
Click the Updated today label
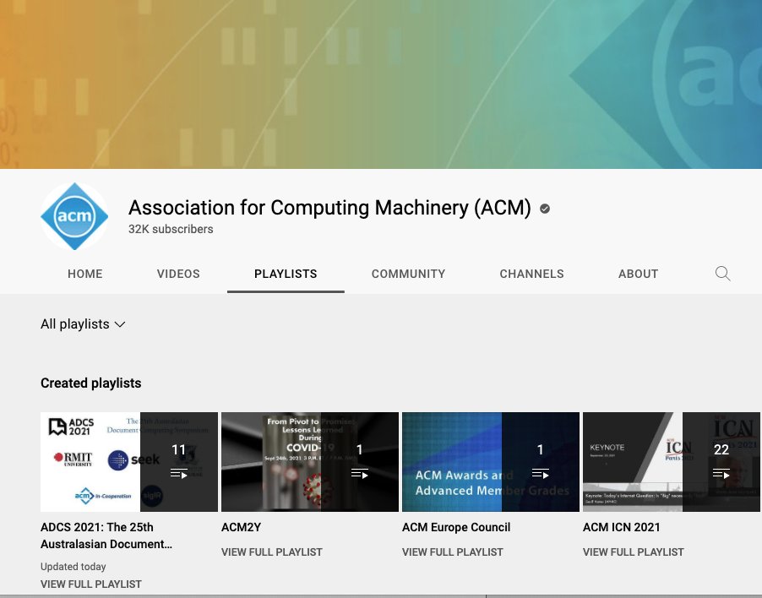tap(73, 567)
